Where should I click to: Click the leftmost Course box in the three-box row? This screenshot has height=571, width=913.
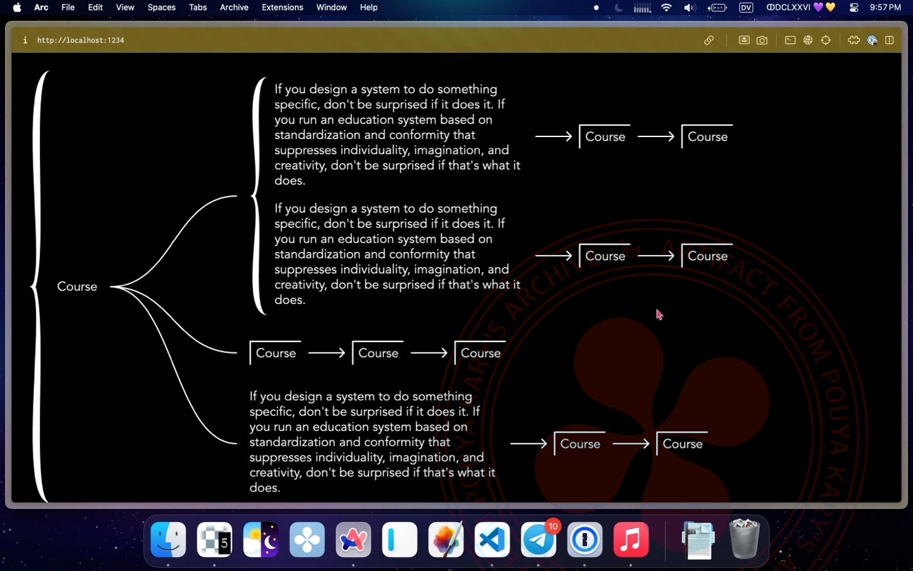[275, 353]
